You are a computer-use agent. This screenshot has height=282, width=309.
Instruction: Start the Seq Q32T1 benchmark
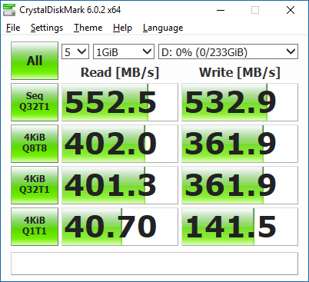[35, 102]
